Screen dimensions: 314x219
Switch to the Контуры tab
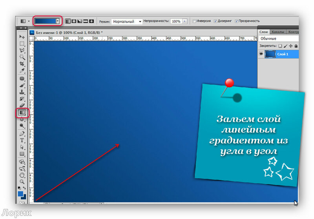coord(293,32)
